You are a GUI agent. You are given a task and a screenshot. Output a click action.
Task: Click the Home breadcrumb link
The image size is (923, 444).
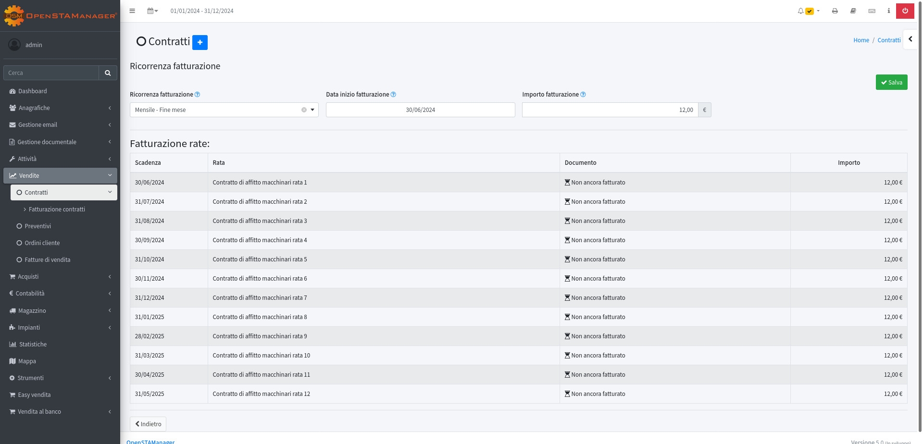coord(861,40)
